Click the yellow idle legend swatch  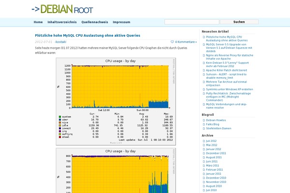coord(60,125)
